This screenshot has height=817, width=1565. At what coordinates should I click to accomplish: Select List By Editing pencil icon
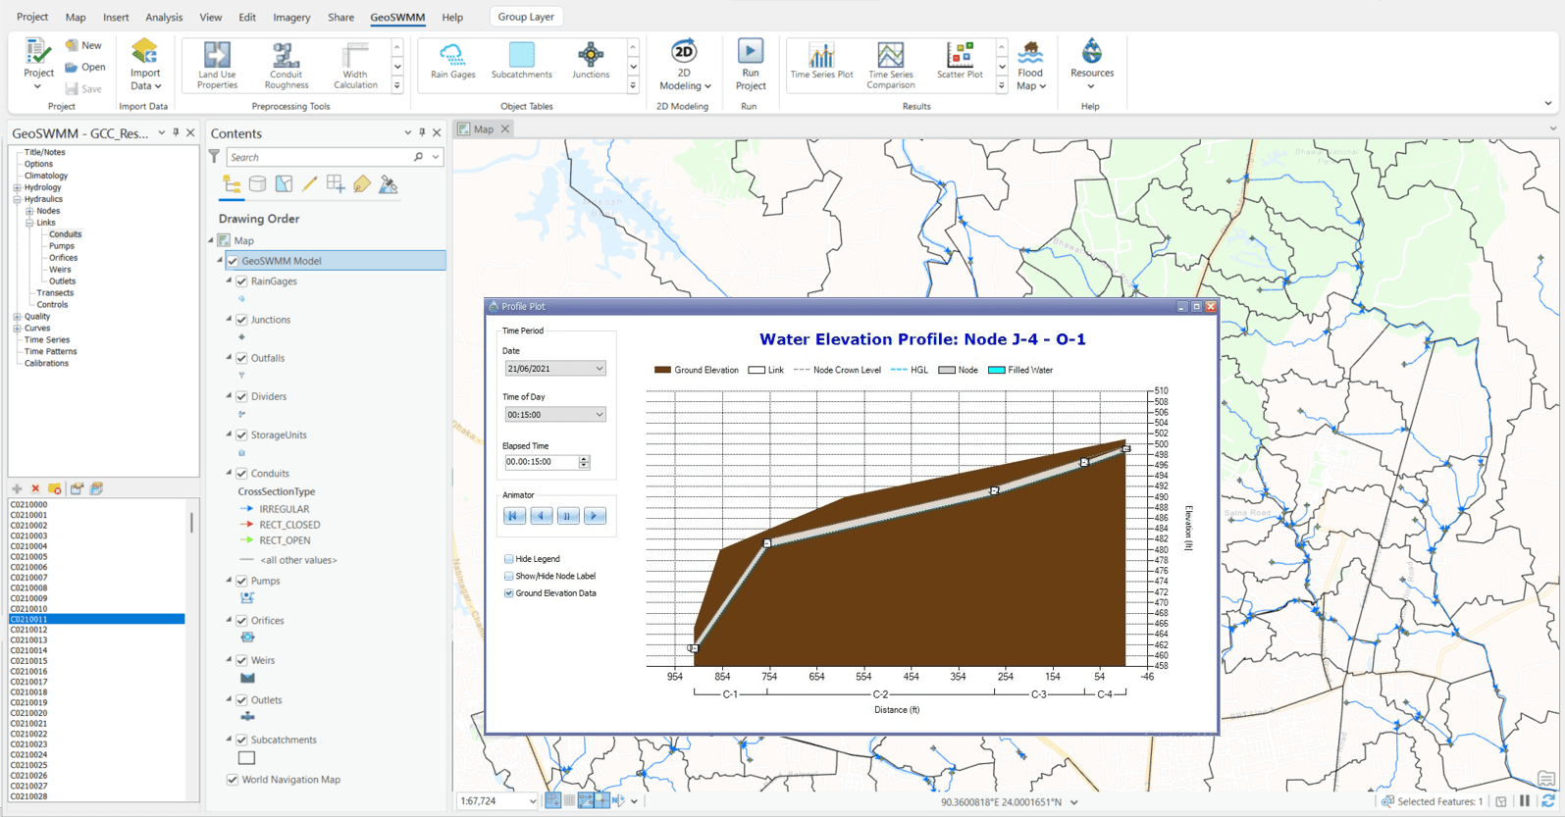[x=310, y=184]
